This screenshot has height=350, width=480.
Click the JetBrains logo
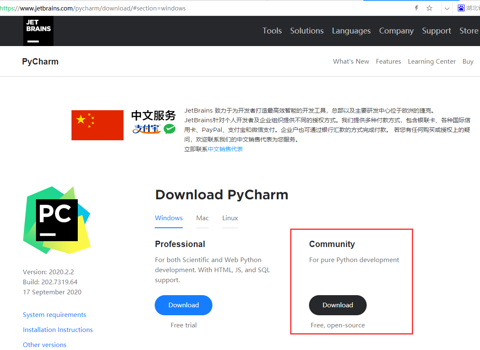[38, 31]
